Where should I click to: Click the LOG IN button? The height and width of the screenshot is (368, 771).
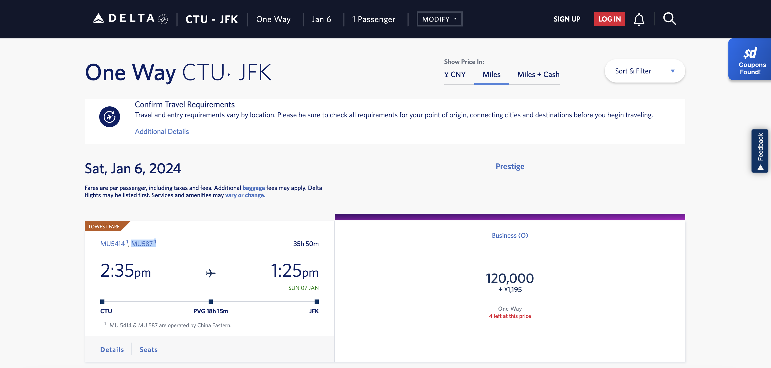pos(609,19)
